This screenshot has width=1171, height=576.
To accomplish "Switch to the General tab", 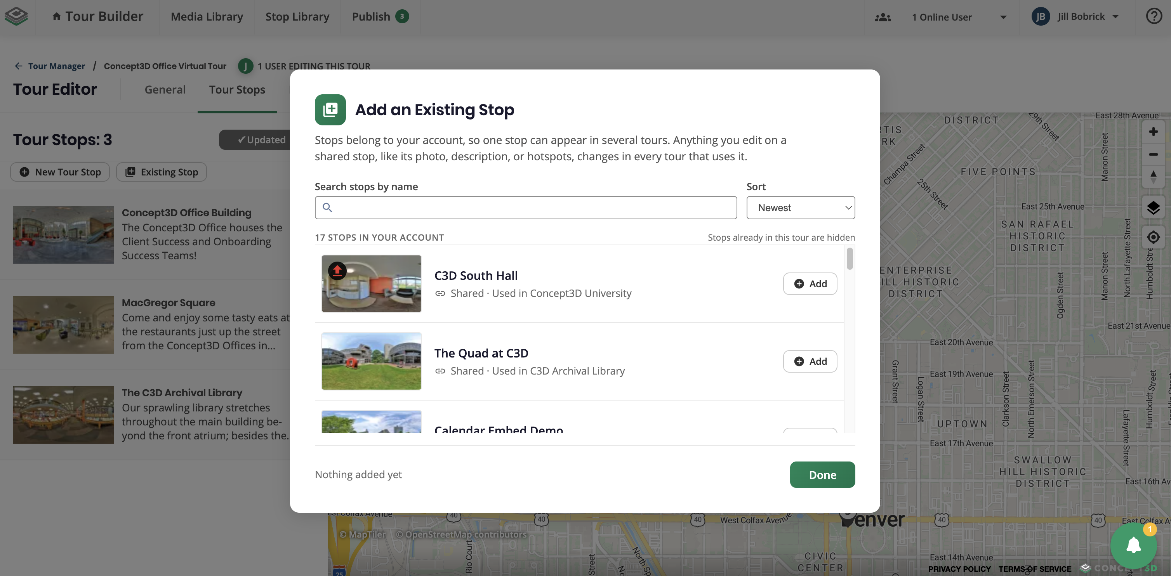I will 165,90.
